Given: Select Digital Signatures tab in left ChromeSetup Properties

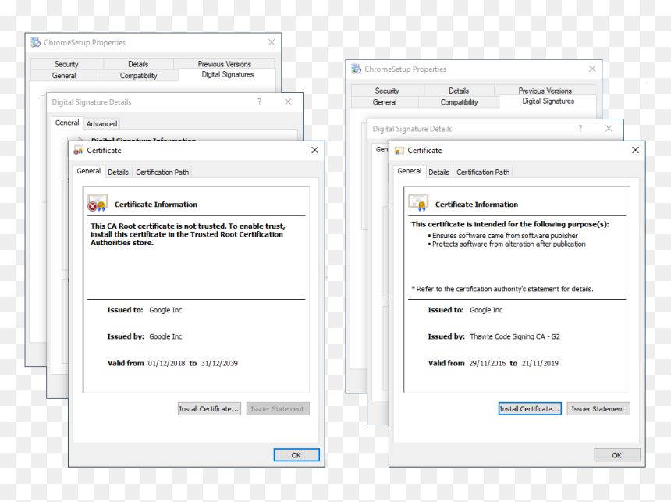Looking at the screenshot, I should click(227, 74).
